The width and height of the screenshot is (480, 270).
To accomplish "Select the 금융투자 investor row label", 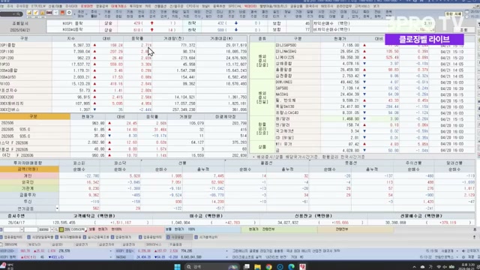I will coord(28,195).
